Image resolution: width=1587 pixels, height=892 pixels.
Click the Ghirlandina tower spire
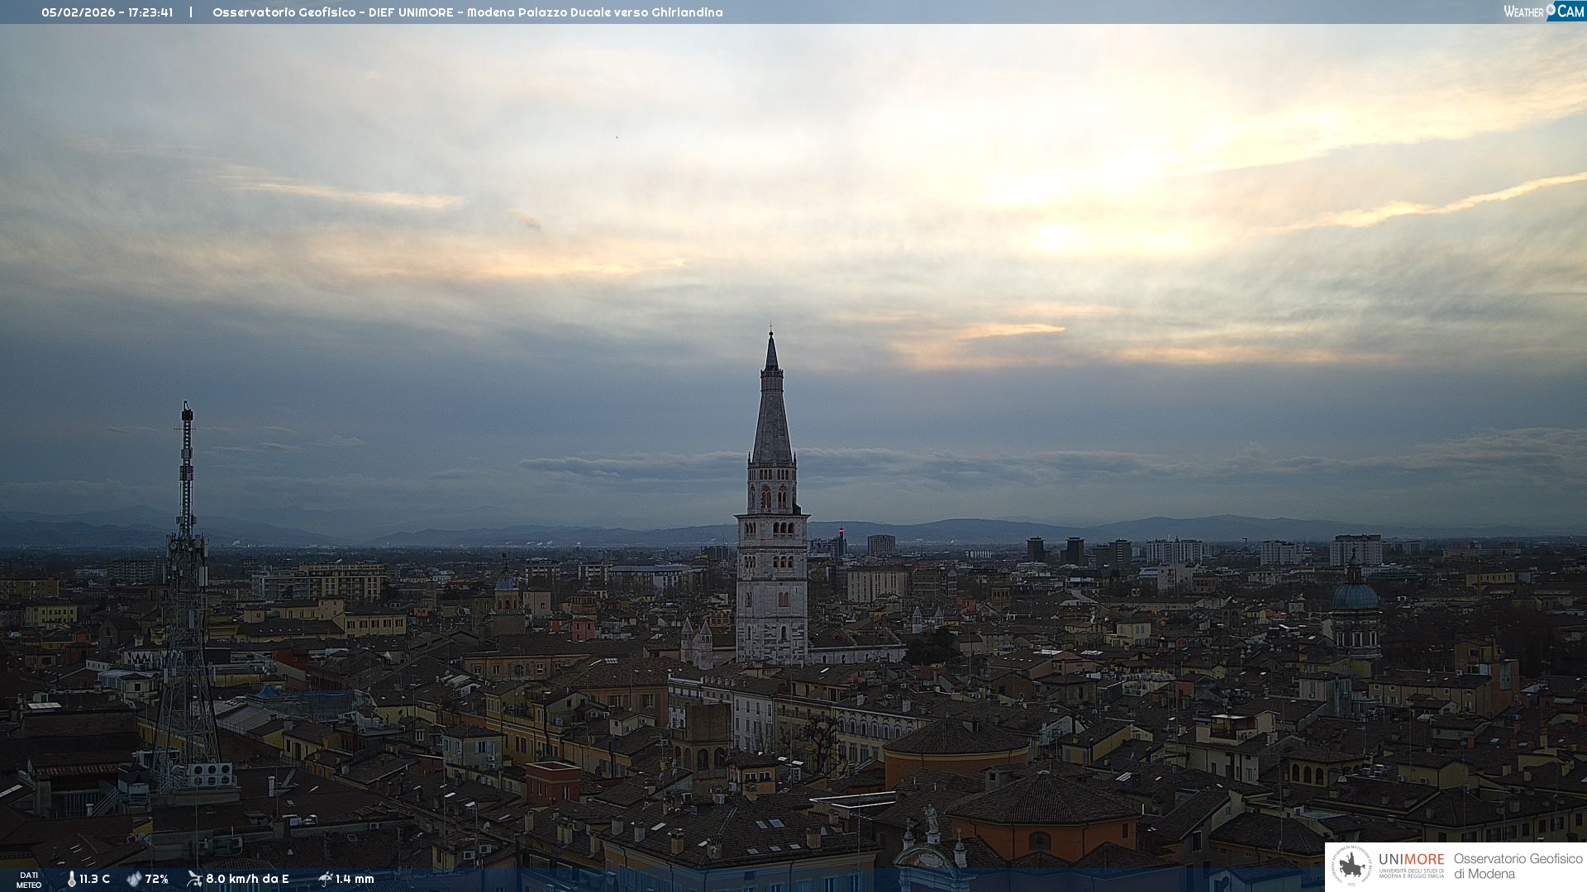[772, 405]
